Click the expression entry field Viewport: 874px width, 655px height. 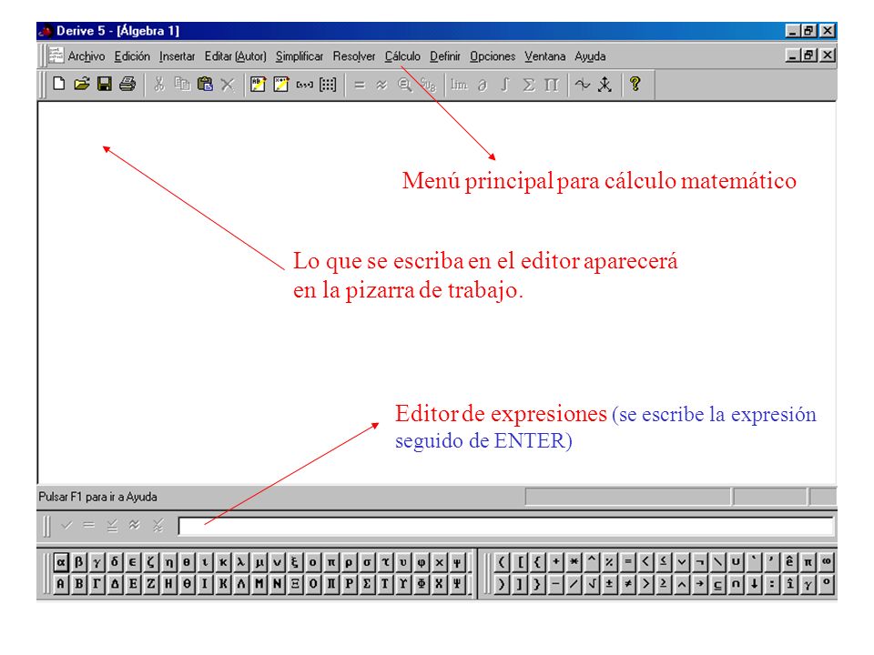(x=505, y=526)
